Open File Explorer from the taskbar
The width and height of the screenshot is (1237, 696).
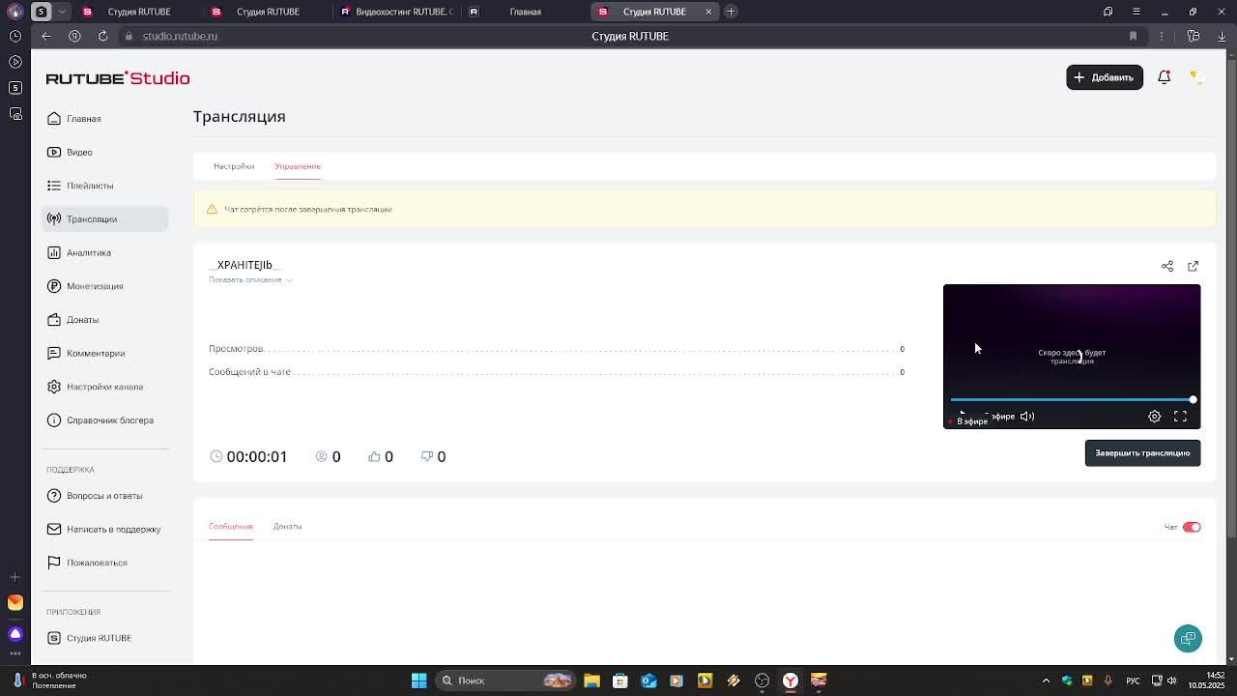click(591, 681)
